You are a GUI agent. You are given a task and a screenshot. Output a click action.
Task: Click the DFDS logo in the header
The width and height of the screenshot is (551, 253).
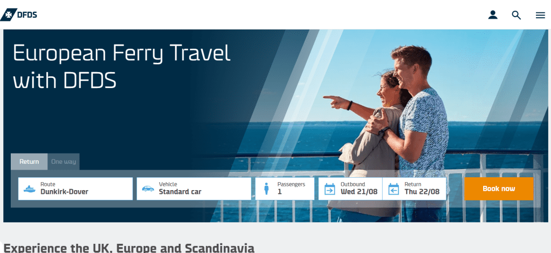pos(19,15)
